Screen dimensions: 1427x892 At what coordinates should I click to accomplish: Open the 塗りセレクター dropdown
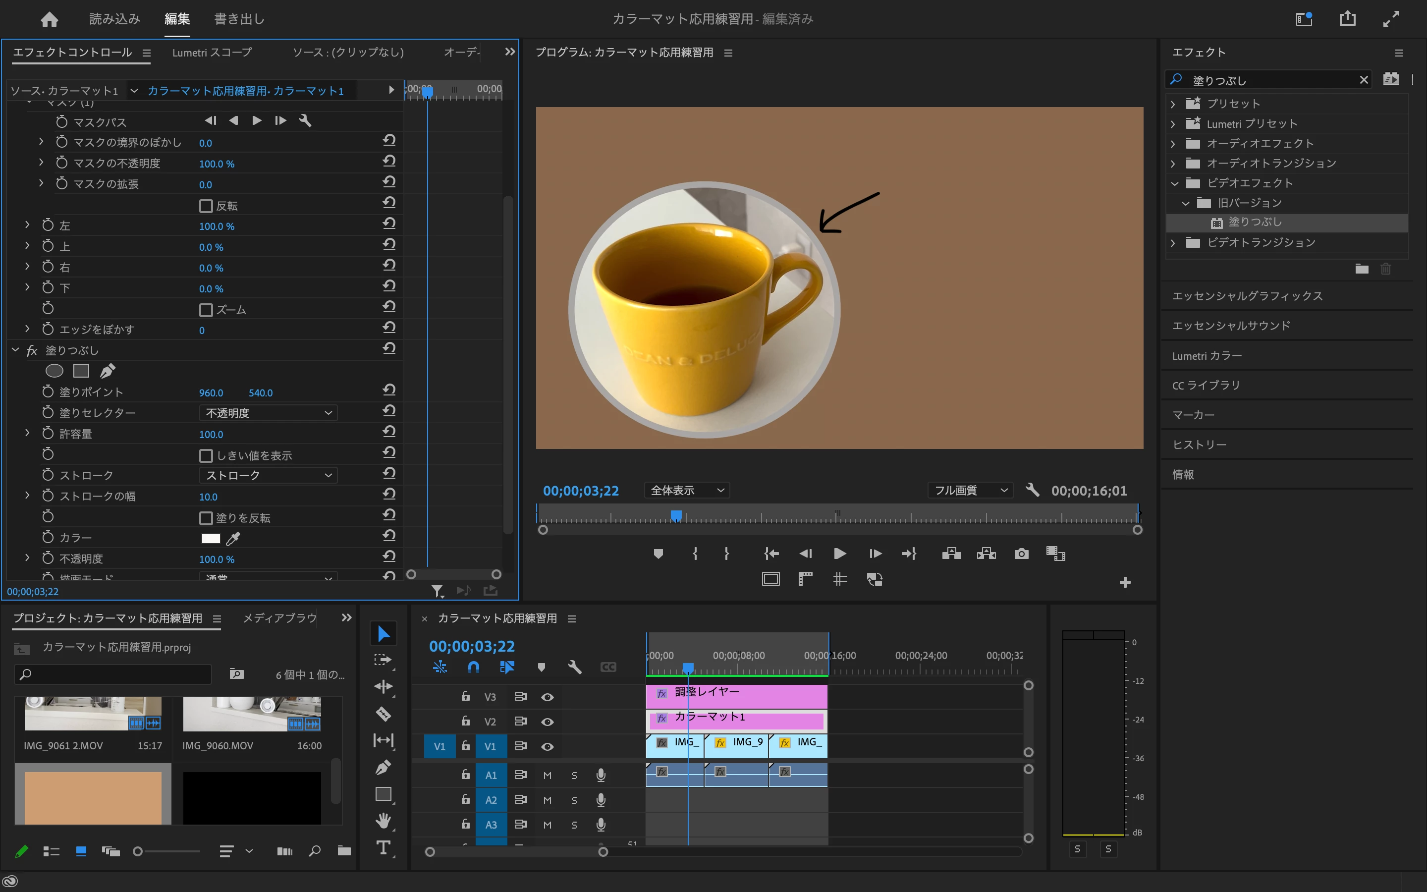coord(268,413)
